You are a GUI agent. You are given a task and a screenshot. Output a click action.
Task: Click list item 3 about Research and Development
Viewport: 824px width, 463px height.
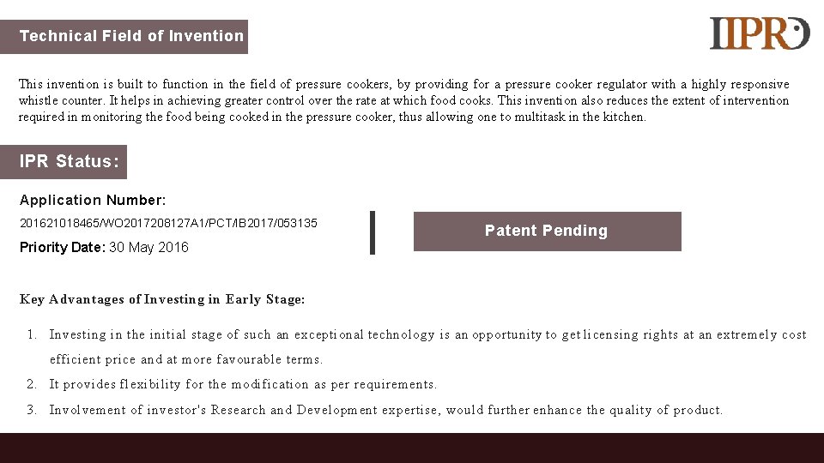386,410
